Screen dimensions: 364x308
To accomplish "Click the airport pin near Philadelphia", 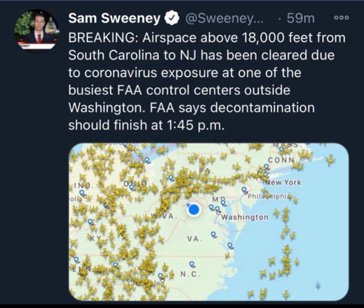I will 245,190.
